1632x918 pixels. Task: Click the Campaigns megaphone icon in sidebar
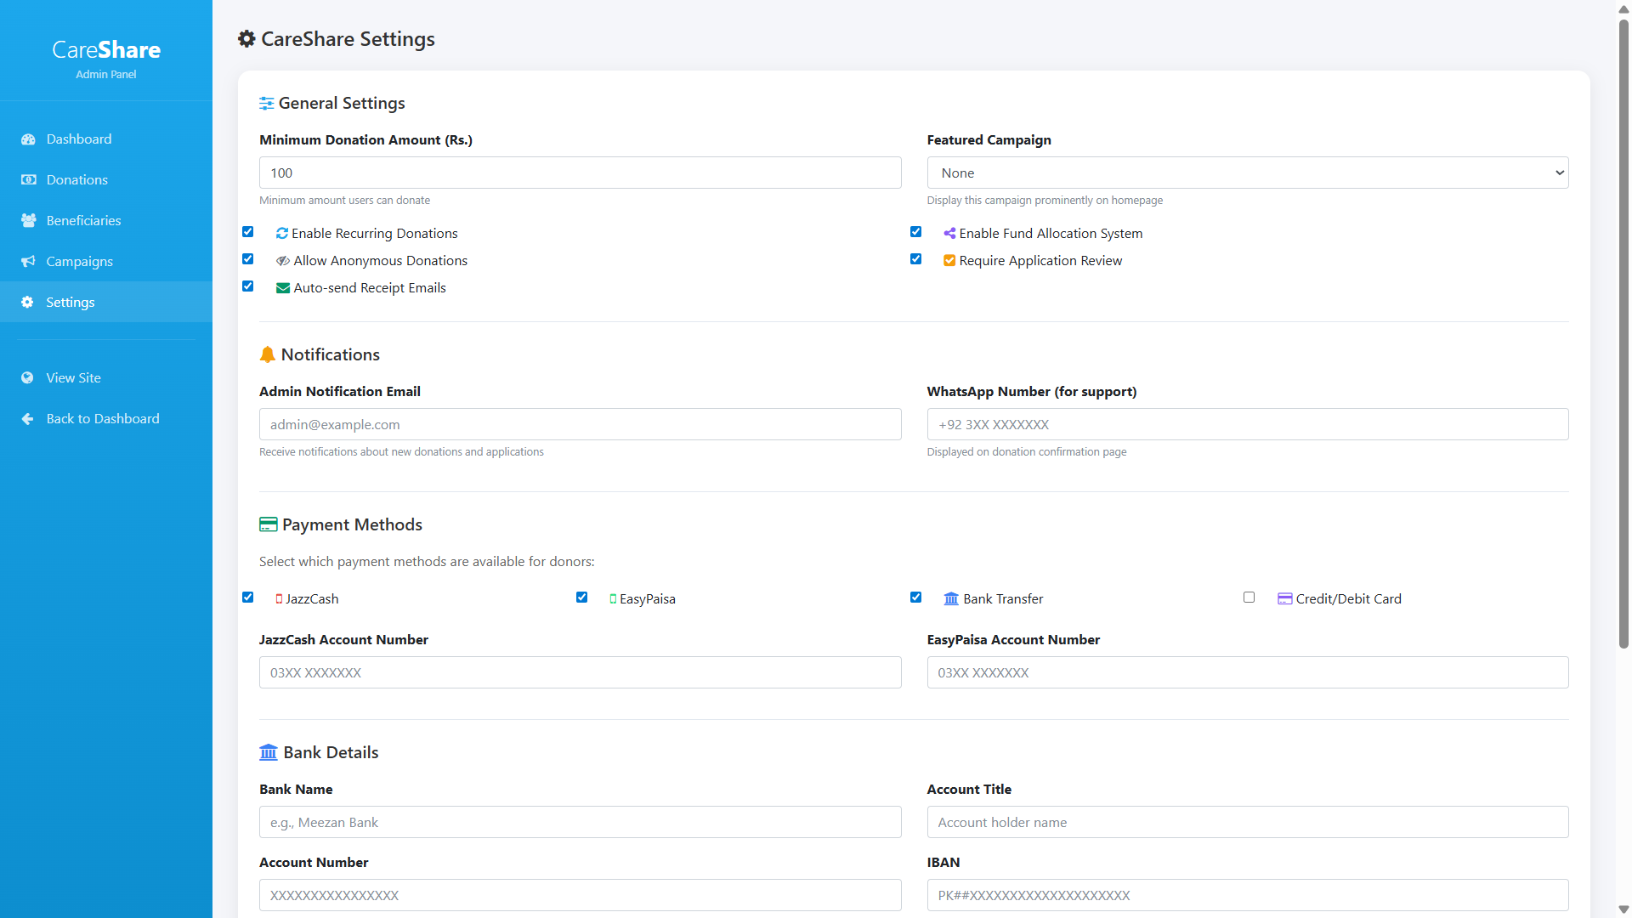(28, 262)
